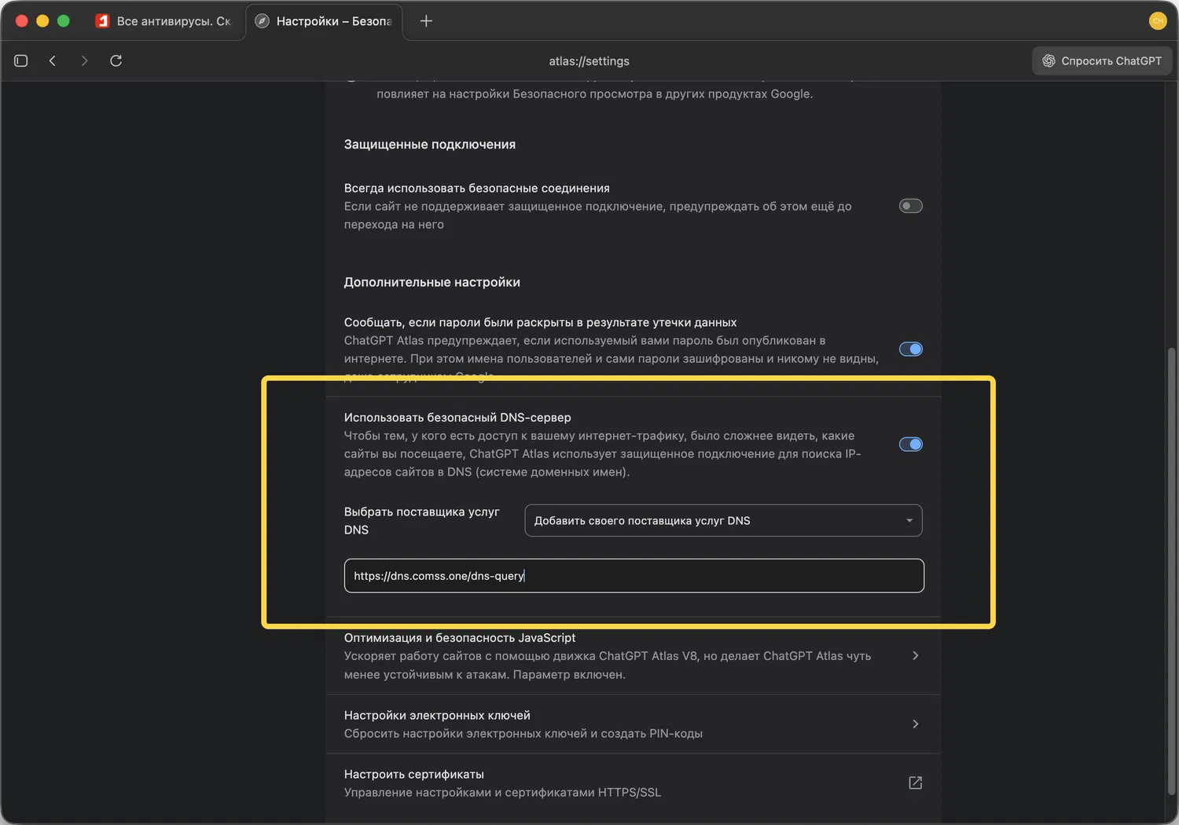
Task: Turn off secure DNS server switch
Action: tap(911, 445)
